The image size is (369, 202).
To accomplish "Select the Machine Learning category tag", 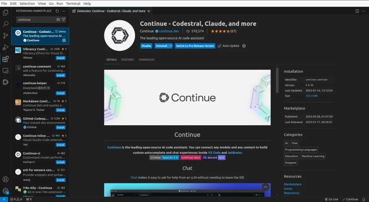I will click(x=313, y=156).
